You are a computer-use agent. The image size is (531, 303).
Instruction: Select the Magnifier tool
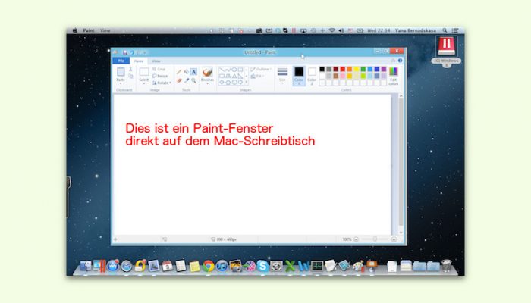pyautogui.click(x=193, y=80)
